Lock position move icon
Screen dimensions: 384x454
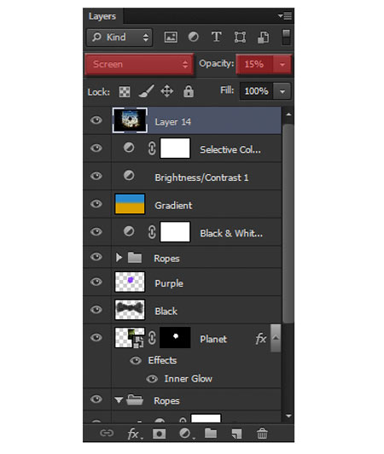[166, 91]
